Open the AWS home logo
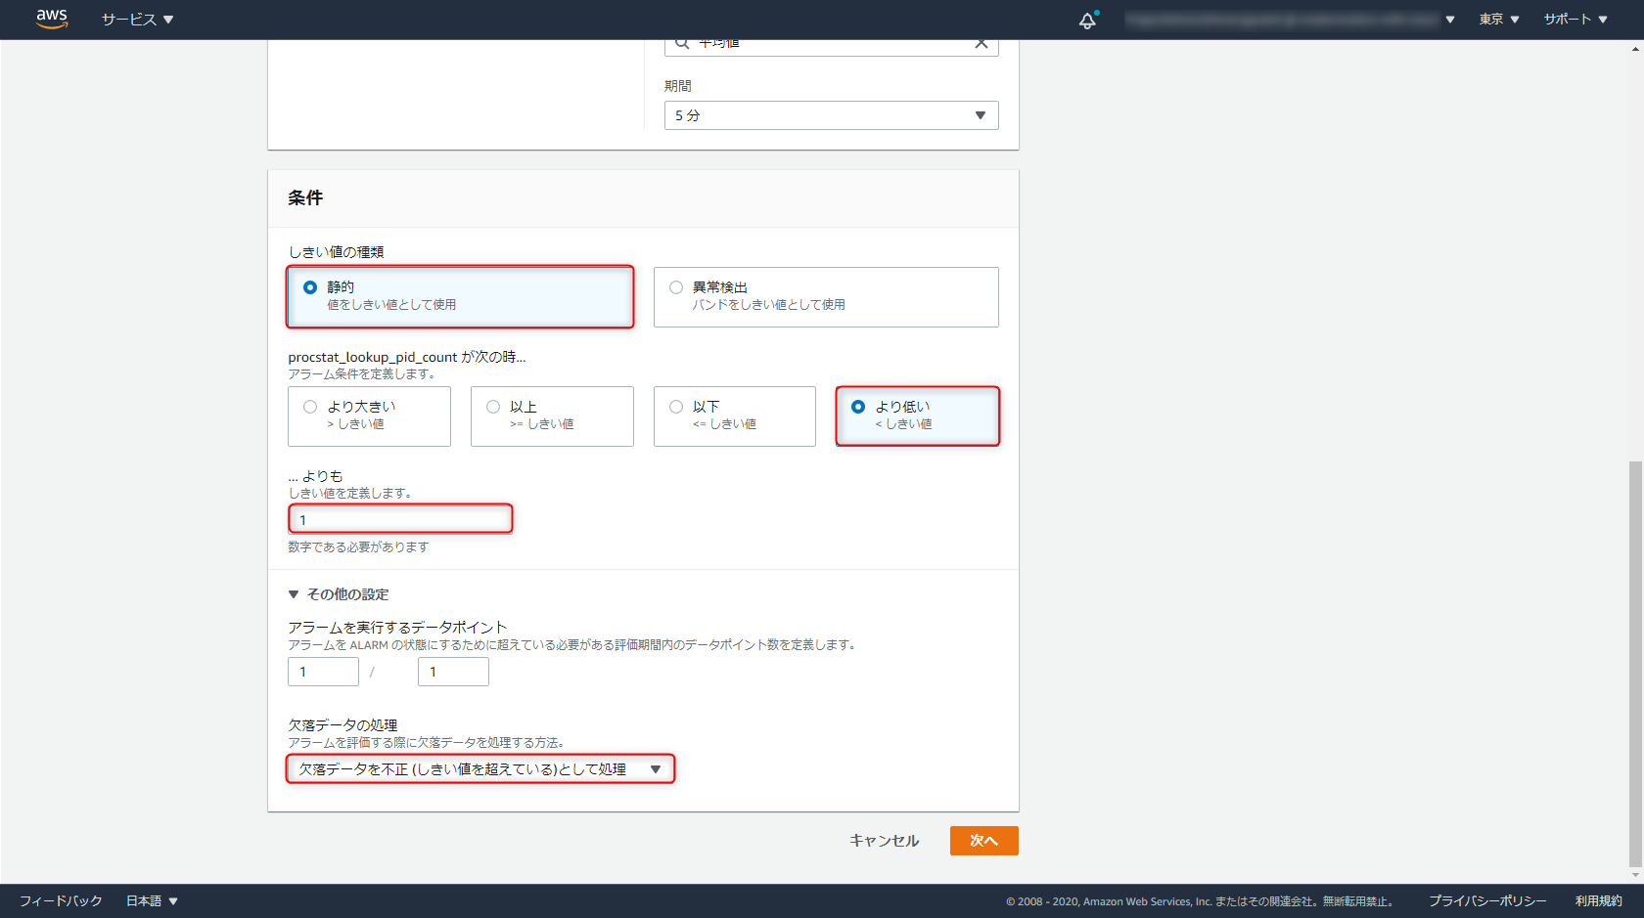 coord(52,19)
